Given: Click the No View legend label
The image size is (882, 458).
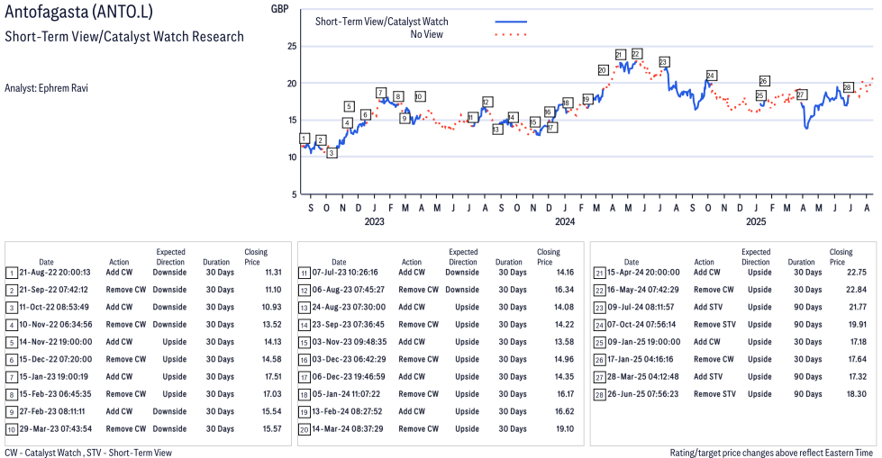Looking at the screenshot, I should 427,34.
